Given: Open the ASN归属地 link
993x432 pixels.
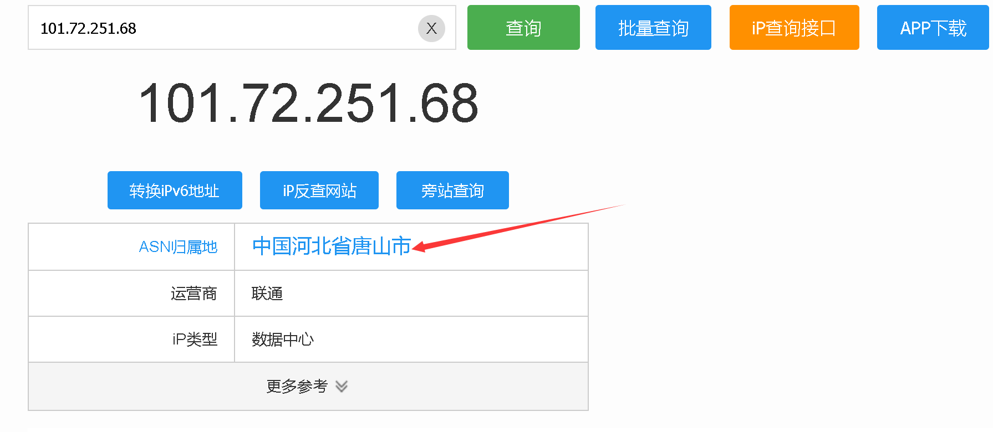Looking at the screenshot, I should point(178,247).
